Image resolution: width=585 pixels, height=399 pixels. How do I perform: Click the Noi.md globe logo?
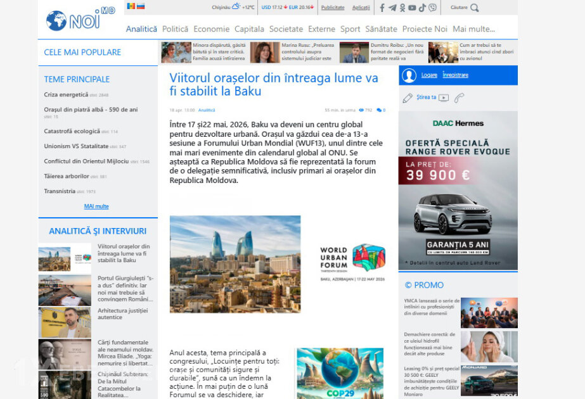click(x=56, y=20)
